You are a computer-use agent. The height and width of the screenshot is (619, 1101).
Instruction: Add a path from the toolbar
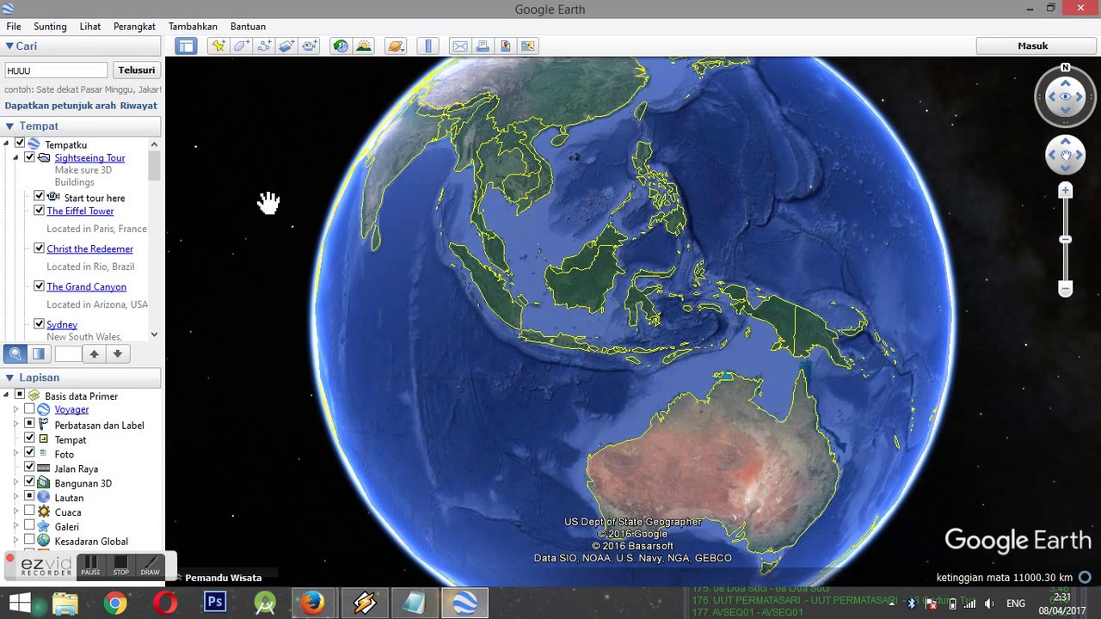(264, 46)
